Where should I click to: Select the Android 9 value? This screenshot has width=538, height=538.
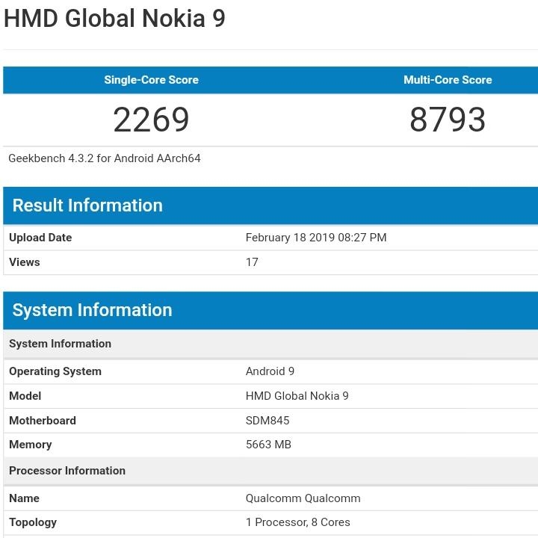coord(270,371)
